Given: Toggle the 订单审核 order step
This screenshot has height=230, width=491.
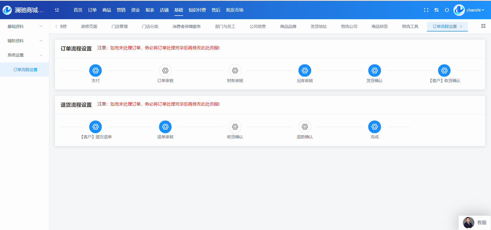Looking at the screenshot, I should [165, 71].
